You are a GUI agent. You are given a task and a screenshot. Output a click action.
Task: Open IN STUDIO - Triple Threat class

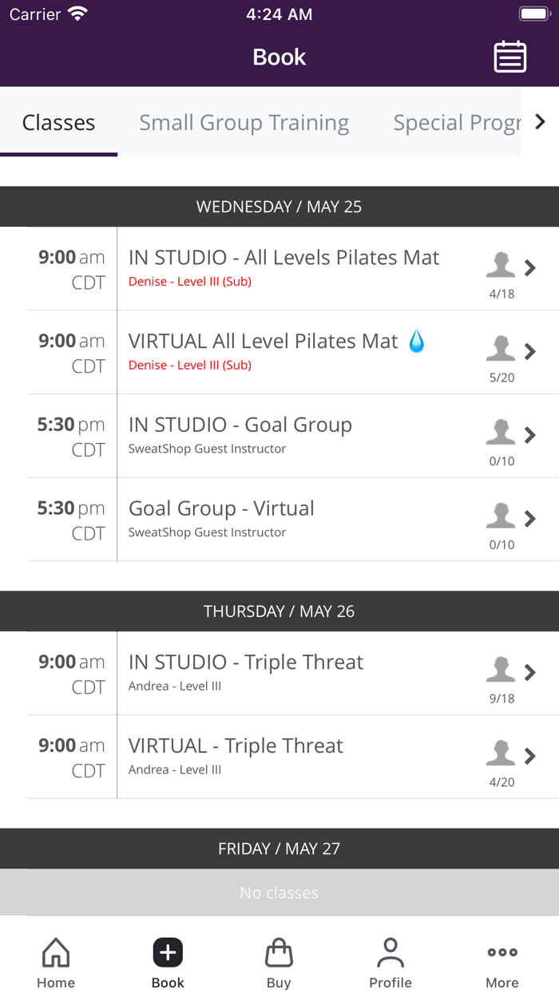click(x=246, y=663)
